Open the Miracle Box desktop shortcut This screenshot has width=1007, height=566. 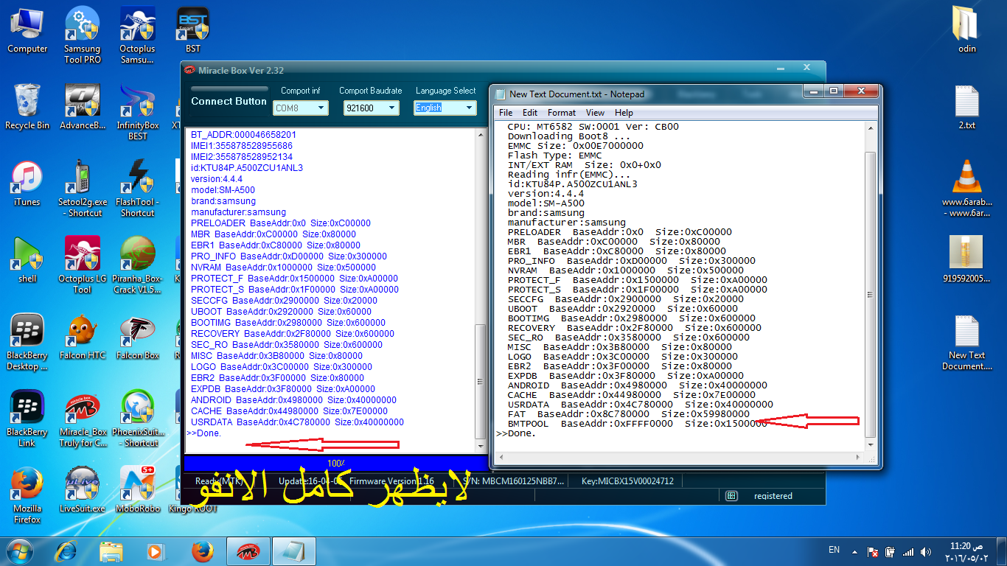coord(83,418)
